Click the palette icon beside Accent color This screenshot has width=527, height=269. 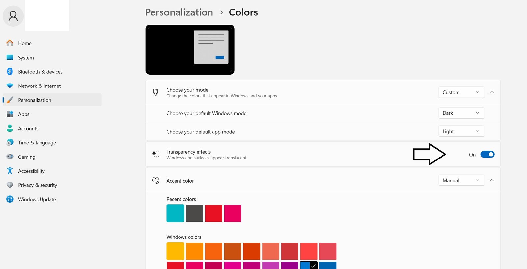(x=156, y=180)
